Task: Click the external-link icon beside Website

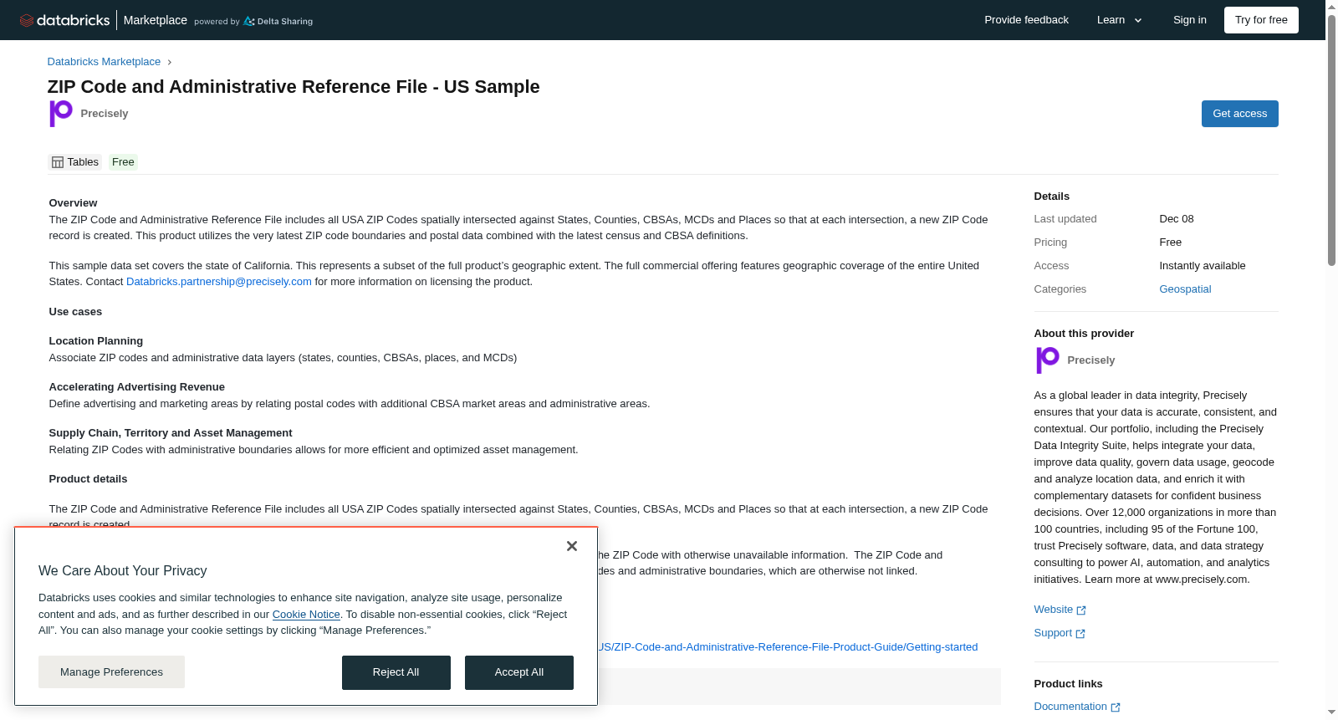Action: (1081, 610)
